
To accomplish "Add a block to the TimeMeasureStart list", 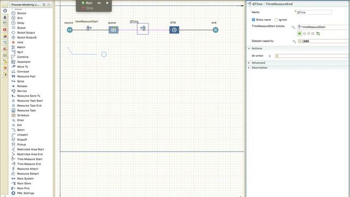I will tap(300, 33).
